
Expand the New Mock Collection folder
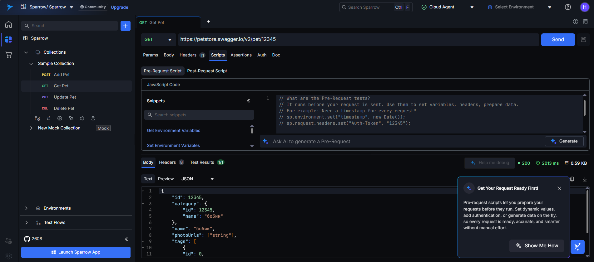[x=31, y=128]
